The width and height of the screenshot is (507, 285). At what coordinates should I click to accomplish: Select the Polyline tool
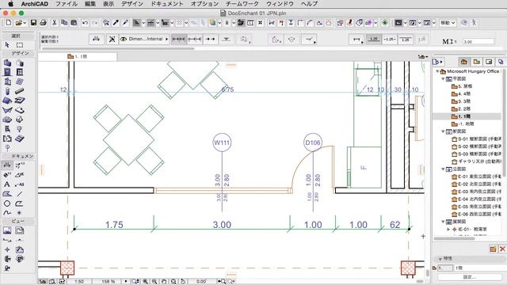20,203
